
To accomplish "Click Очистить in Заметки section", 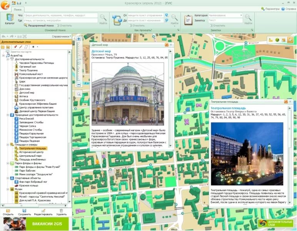I will (x=217, y=25).
